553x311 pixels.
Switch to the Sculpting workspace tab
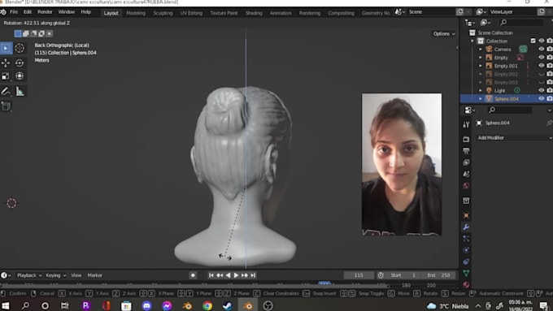163,13
